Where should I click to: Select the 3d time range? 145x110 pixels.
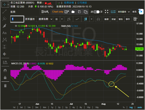21,107
